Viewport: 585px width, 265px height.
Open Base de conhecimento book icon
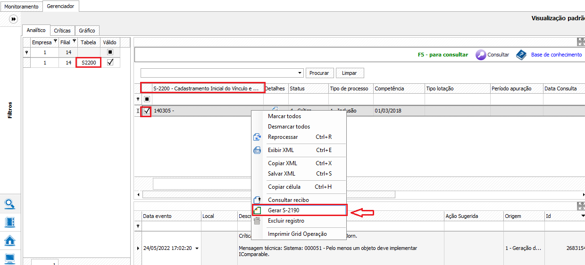(521, 55)
